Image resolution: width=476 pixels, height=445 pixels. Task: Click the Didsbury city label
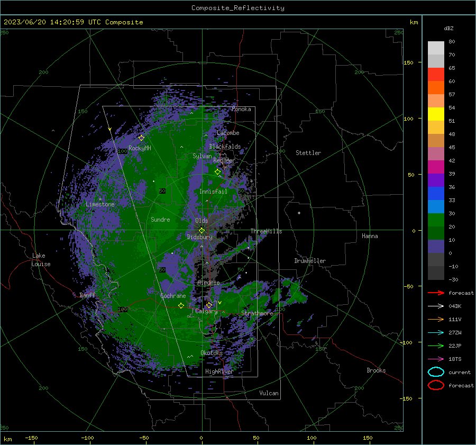coord(200,237)
